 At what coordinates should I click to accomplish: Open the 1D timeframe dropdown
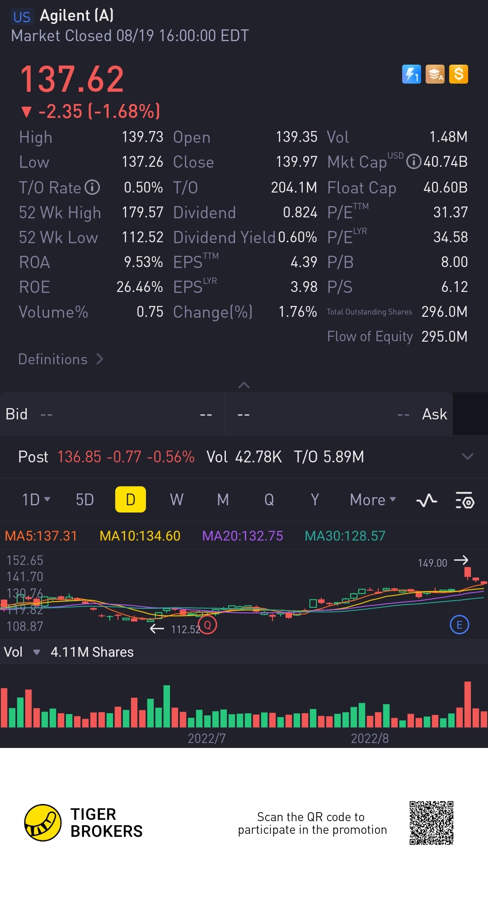[x=36, y=500]
